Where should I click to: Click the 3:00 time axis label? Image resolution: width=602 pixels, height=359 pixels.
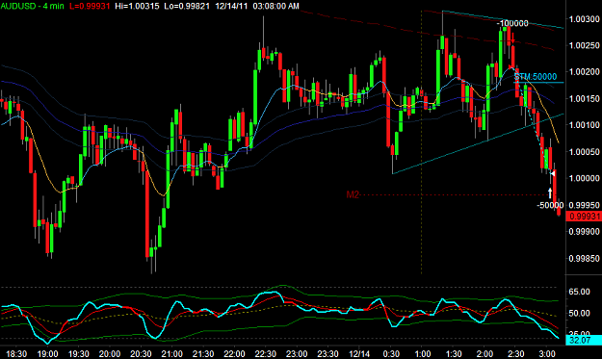tap(547, 353)
